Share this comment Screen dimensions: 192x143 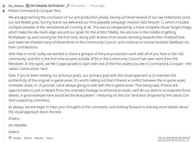pyautogui.click(x=28, y=138)
